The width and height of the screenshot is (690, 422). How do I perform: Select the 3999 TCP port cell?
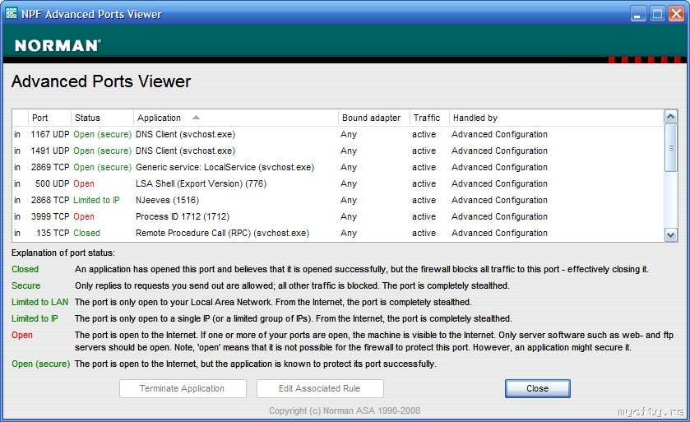(x=50, y=216)
